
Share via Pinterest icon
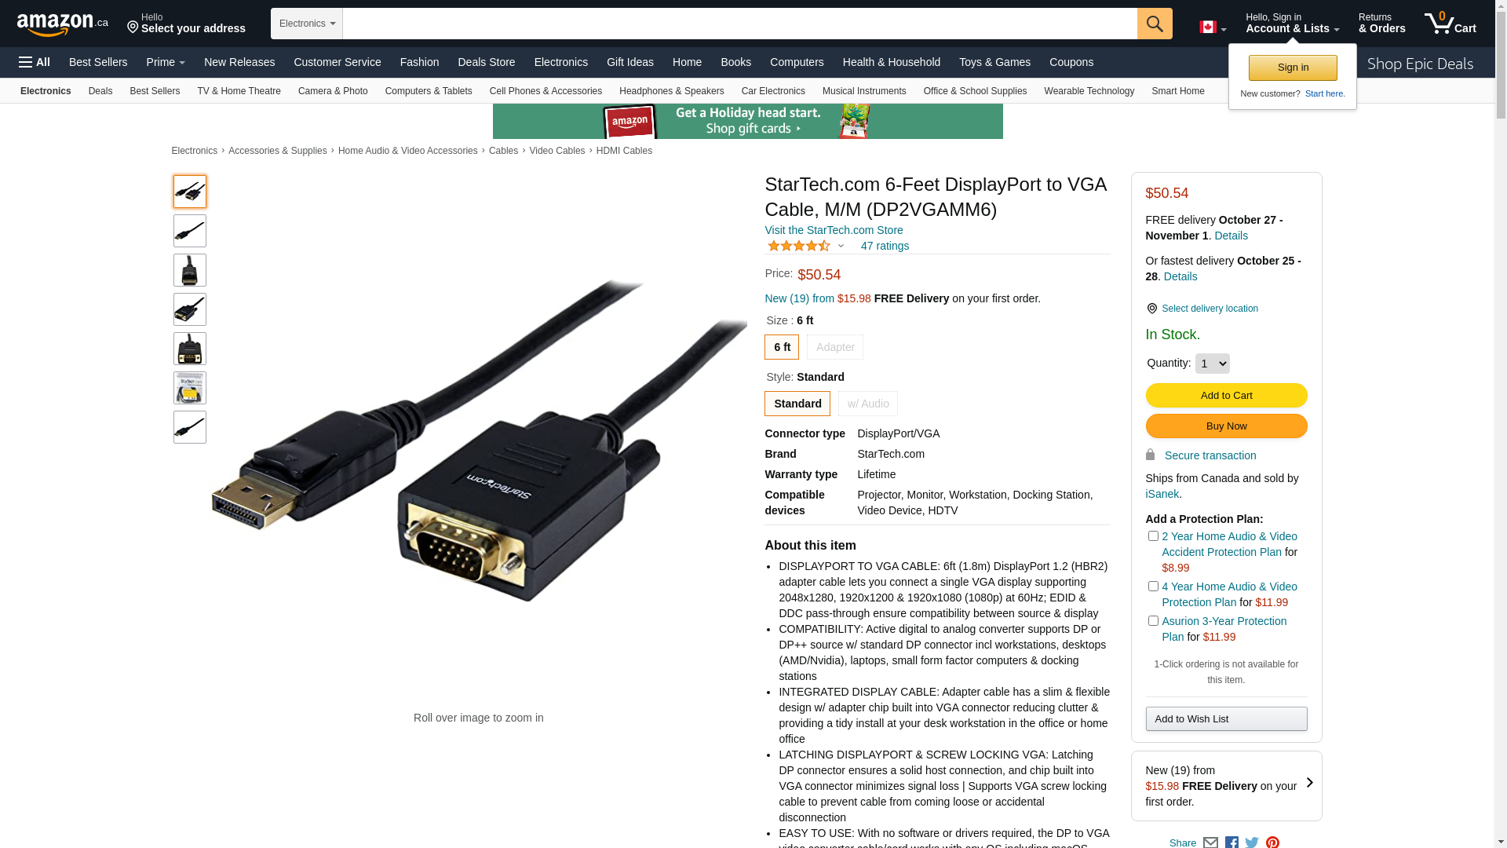click(1272, 842)
